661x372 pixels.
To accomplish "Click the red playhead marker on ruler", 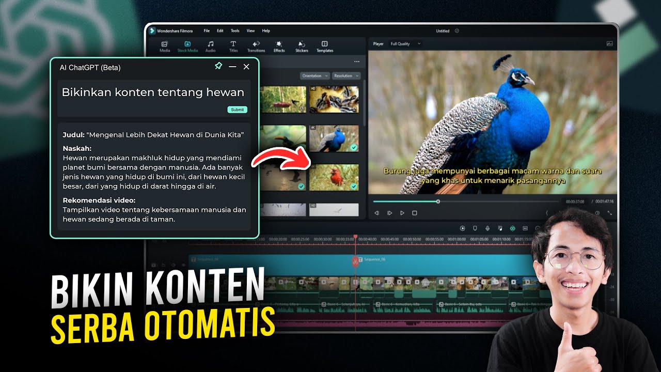I will click(355, 237).
